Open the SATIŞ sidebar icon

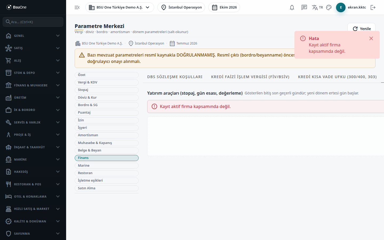pos(9,48)
